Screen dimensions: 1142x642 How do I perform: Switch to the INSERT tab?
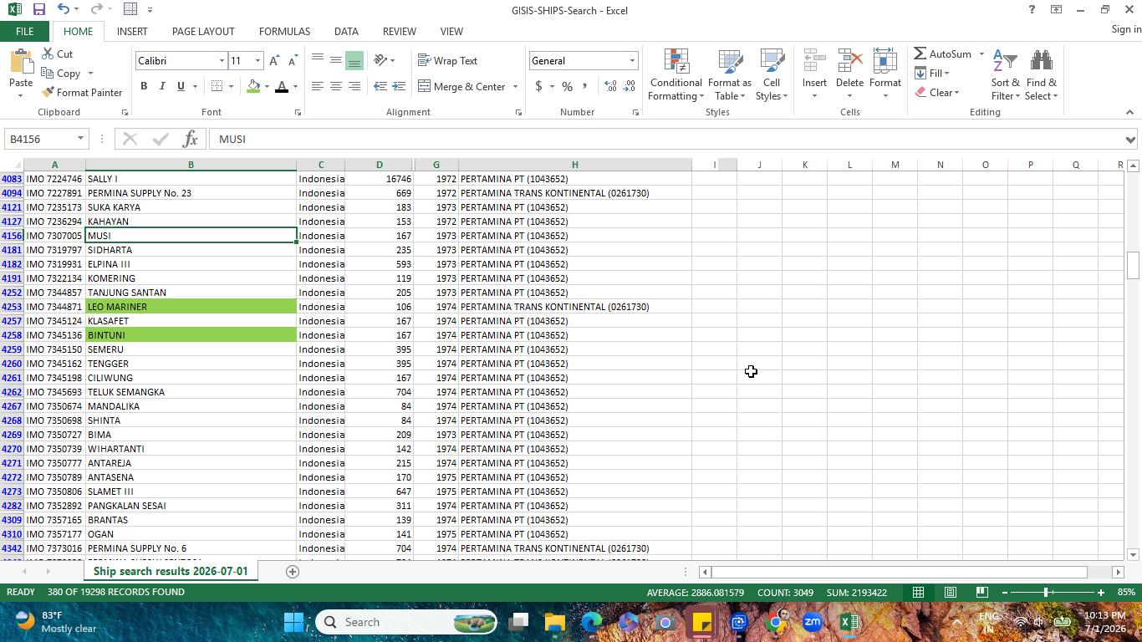click(x=132, y=32)
